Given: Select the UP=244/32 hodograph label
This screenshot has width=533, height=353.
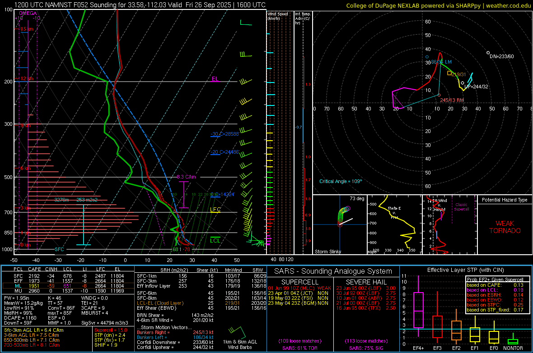Looking at the screenshot, I should pos(476,87).
